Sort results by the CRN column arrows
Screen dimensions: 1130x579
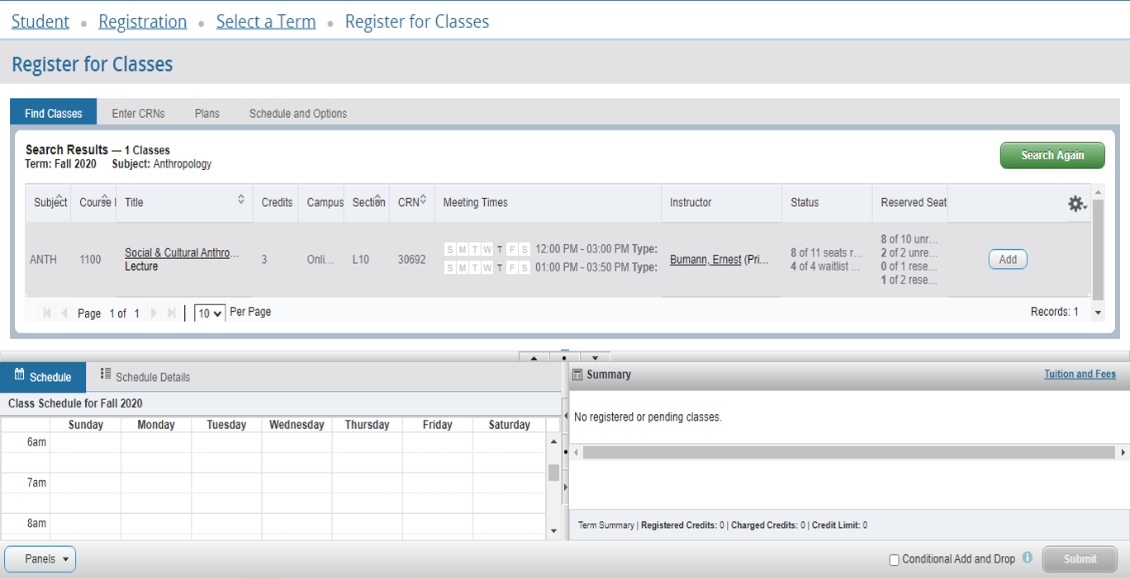click(x=424, y=199)
